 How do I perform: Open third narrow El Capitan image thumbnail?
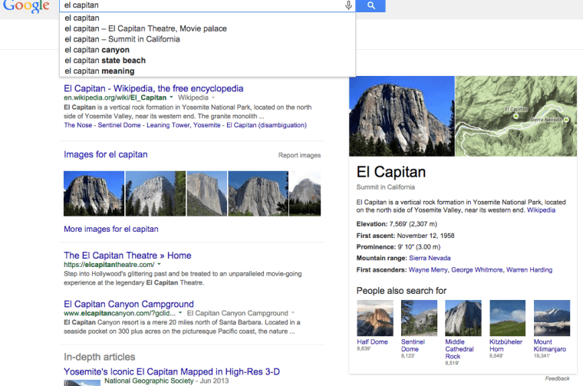click(x=206, y=193)
